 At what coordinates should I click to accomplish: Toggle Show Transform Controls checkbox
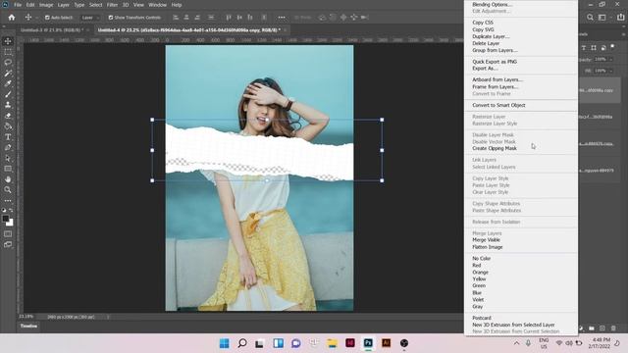[111, 18]
